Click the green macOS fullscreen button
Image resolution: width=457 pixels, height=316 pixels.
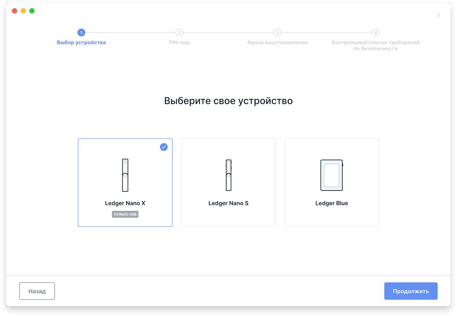pos(32,11)
